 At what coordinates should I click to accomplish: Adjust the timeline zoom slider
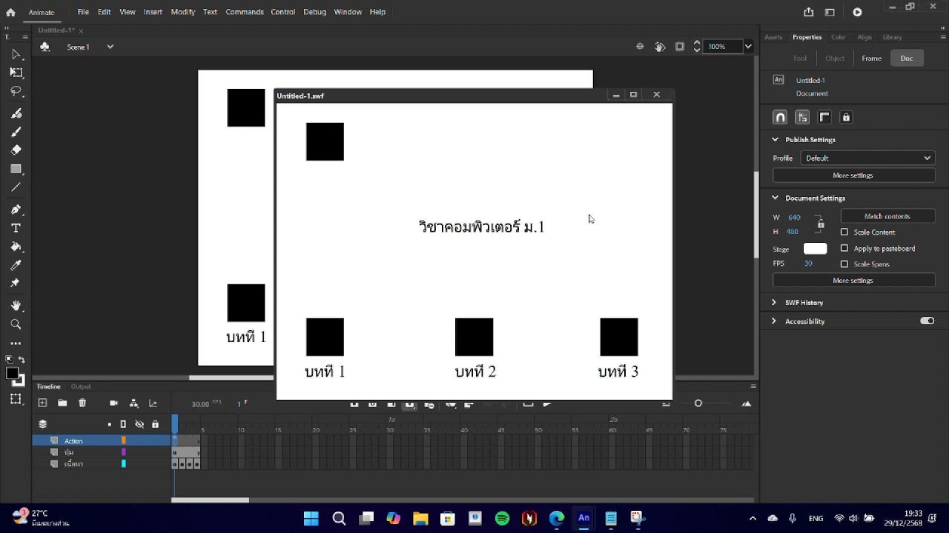[698, 403]
